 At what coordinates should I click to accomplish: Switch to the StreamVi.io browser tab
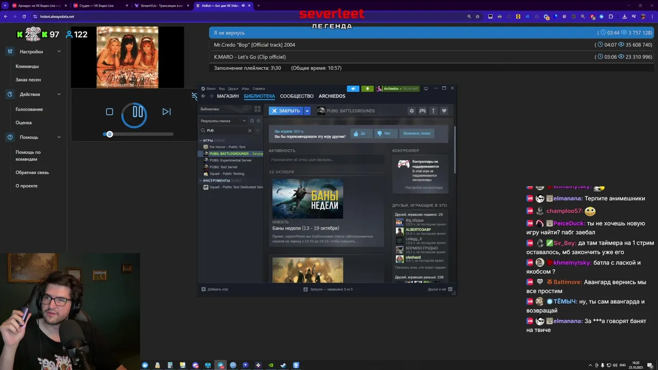[x=161, y=6]
